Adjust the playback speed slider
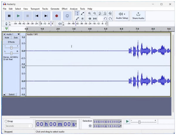 [x=139, y=122]
